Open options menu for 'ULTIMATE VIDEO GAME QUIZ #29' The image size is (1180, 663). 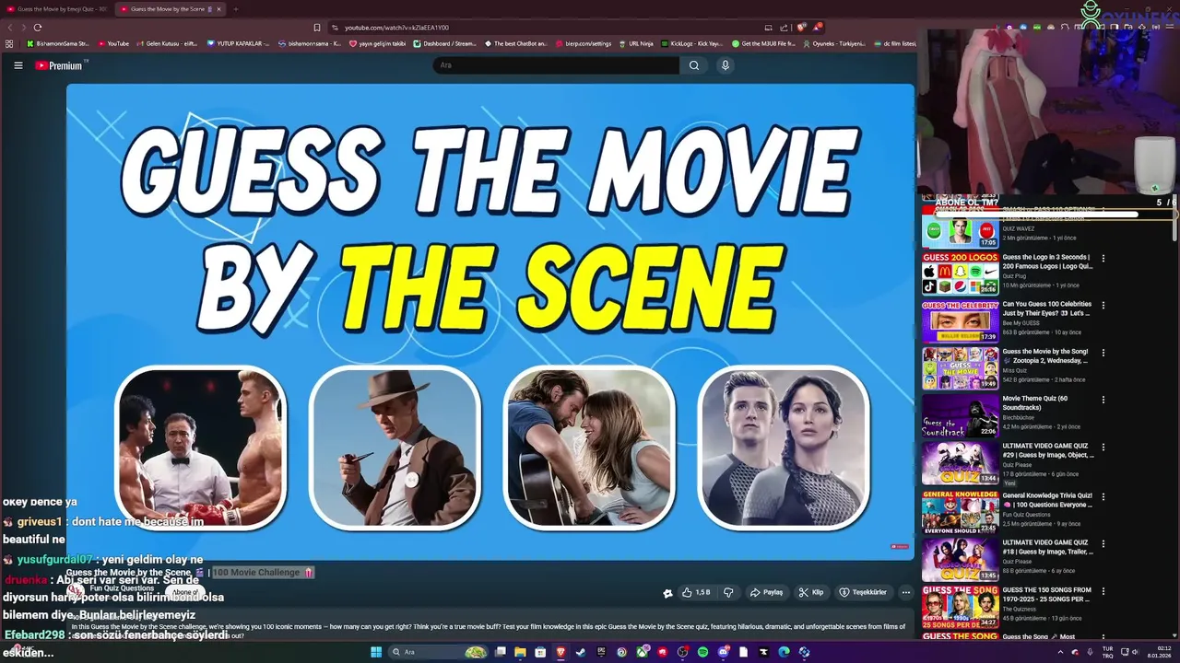point(1103,448)
